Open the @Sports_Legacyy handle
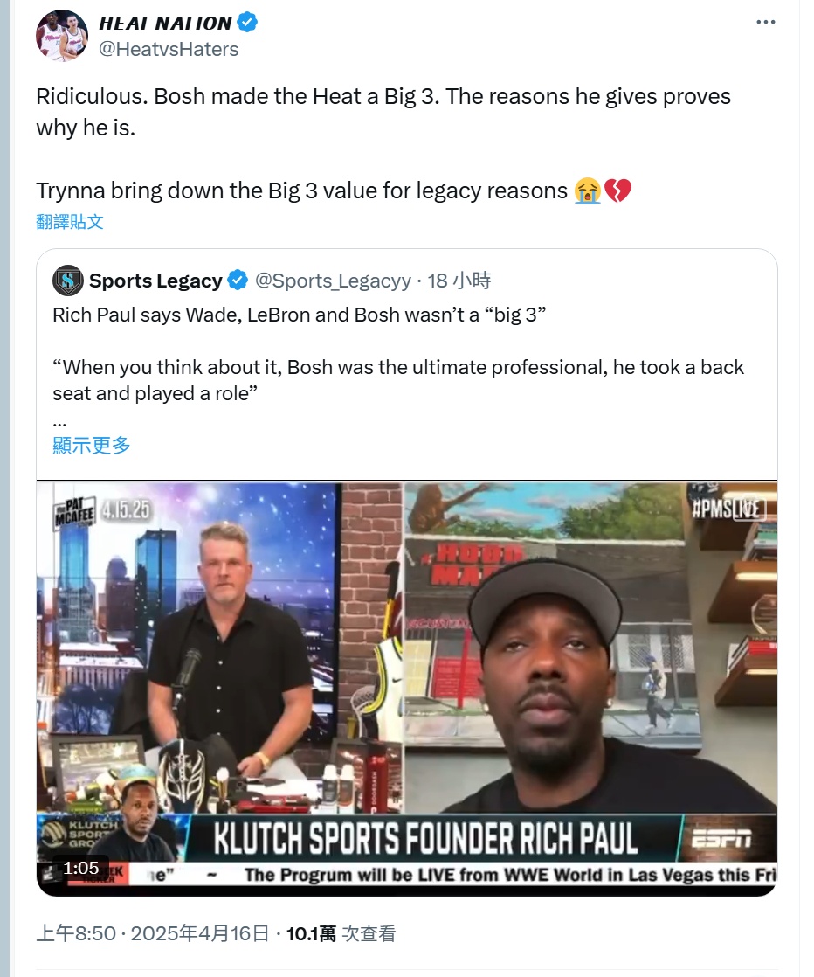The image size is (814, 977). tap(333, 281)
